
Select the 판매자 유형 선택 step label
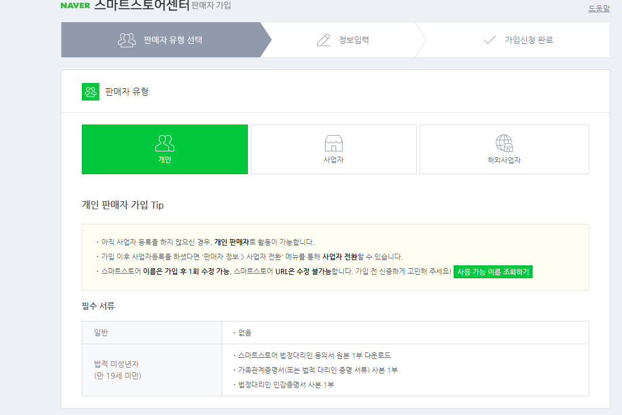[173, 40]
